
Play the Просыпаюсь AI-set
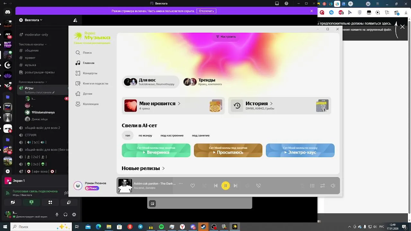(228, 150)
